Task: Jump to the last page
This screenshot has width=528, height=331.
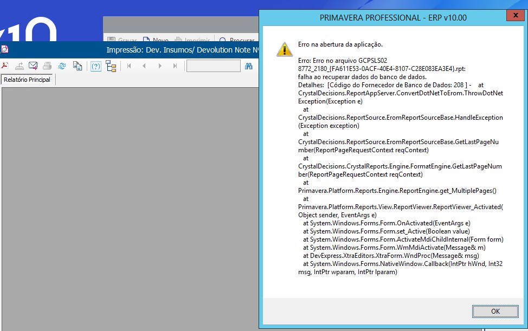Action: [x=175, y=66]
